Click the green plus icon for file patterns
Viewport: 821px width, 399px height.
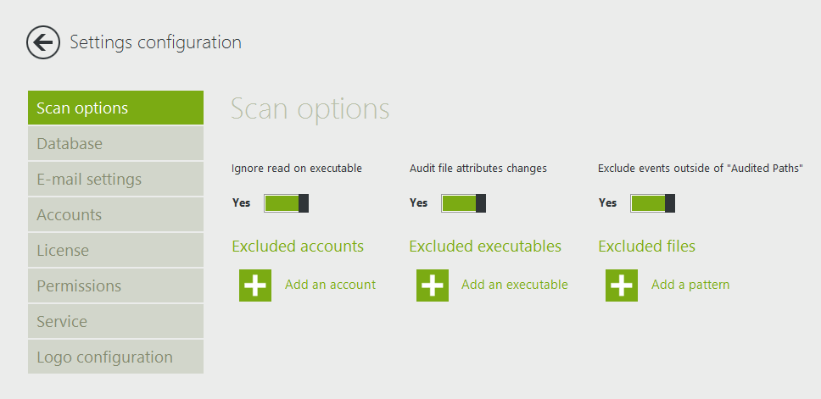coord(622,285)
